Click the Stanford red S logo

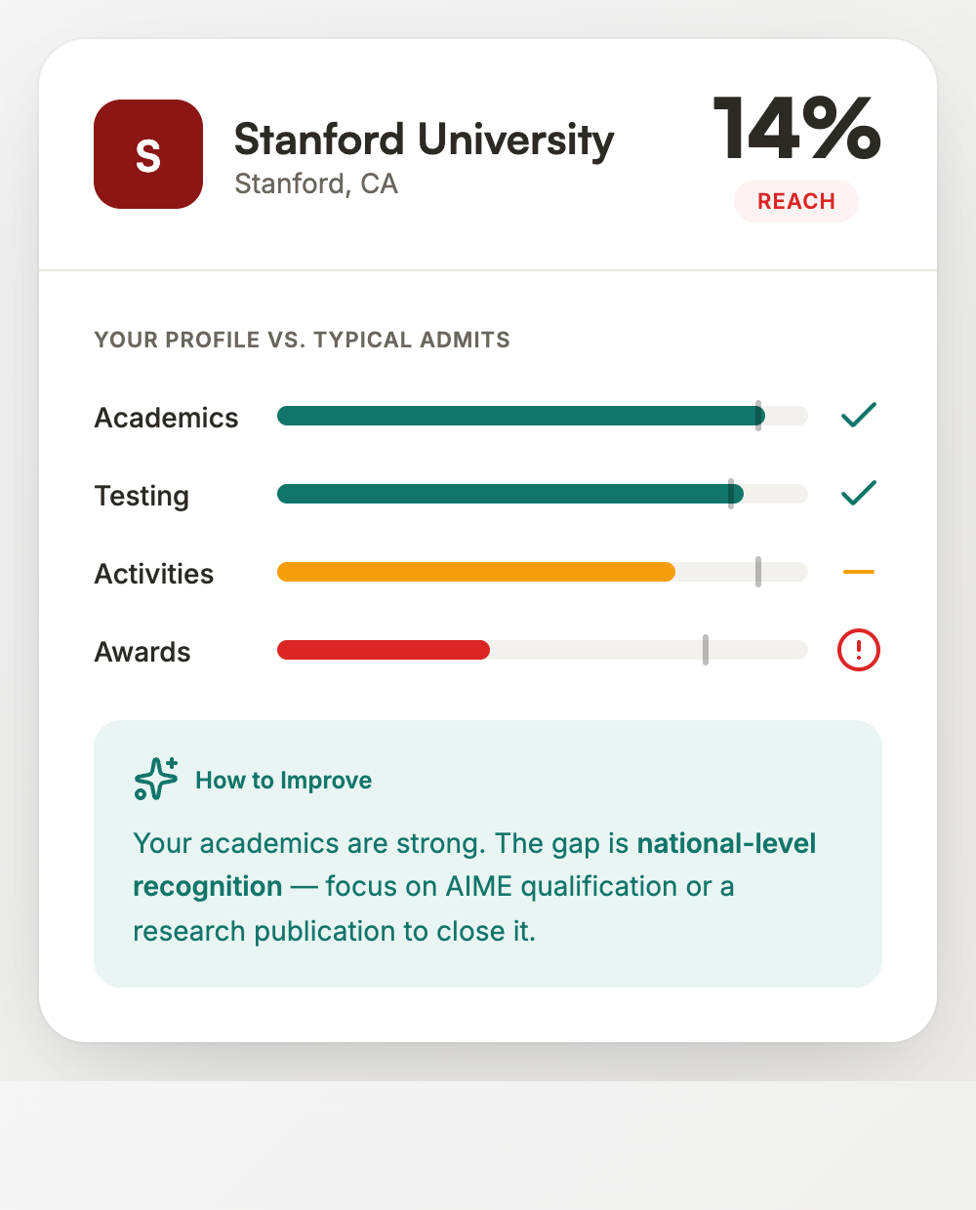(x=148, y=154)
